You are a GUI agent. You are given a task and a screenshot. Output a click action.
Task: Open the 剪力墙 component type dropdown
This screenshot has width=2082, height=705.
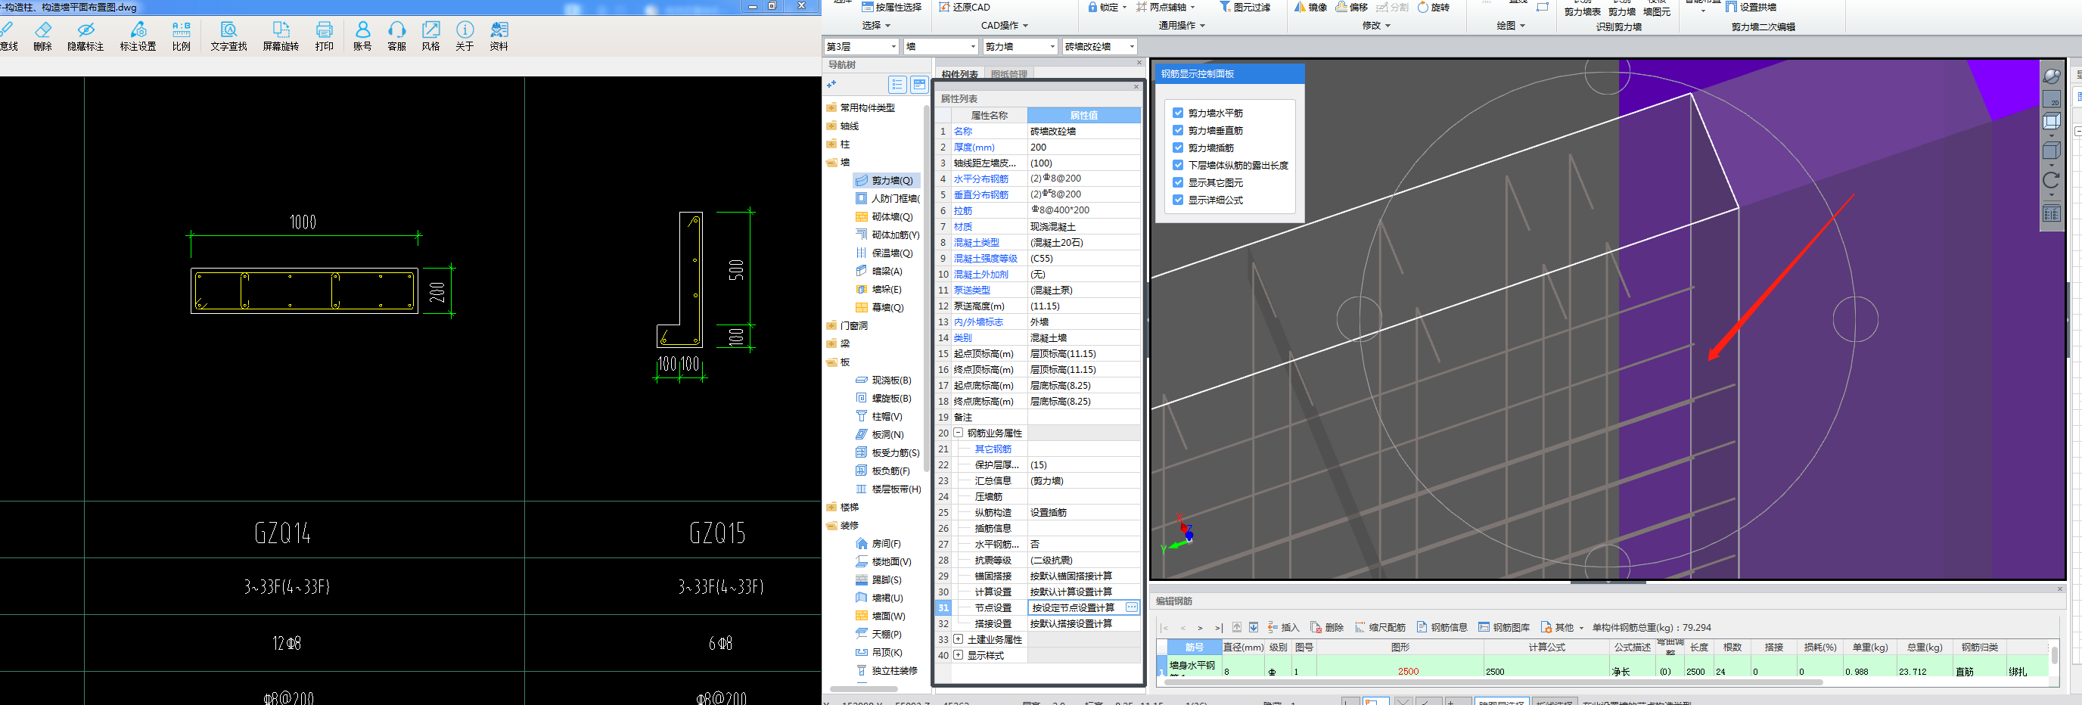click(x=1020, y=47)
